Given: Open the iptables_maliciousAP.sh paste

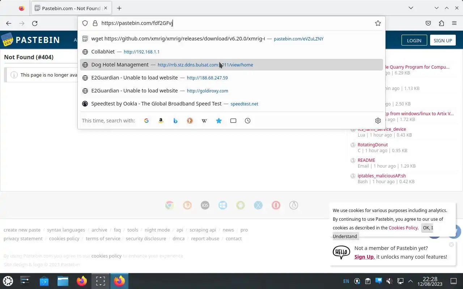Looking at the screenshot, I should 382,176.
